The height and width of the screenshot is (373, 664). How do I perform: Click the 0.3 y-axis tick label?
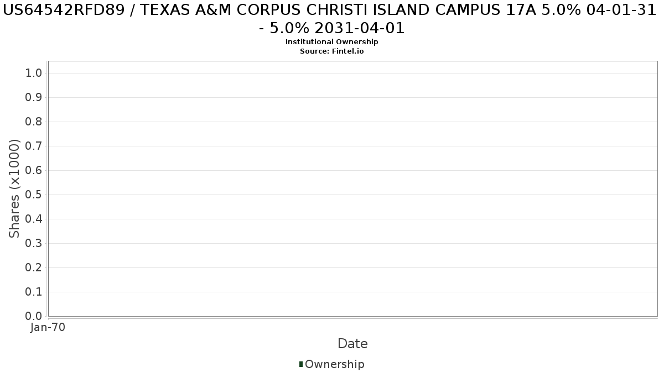coord(34,243)
